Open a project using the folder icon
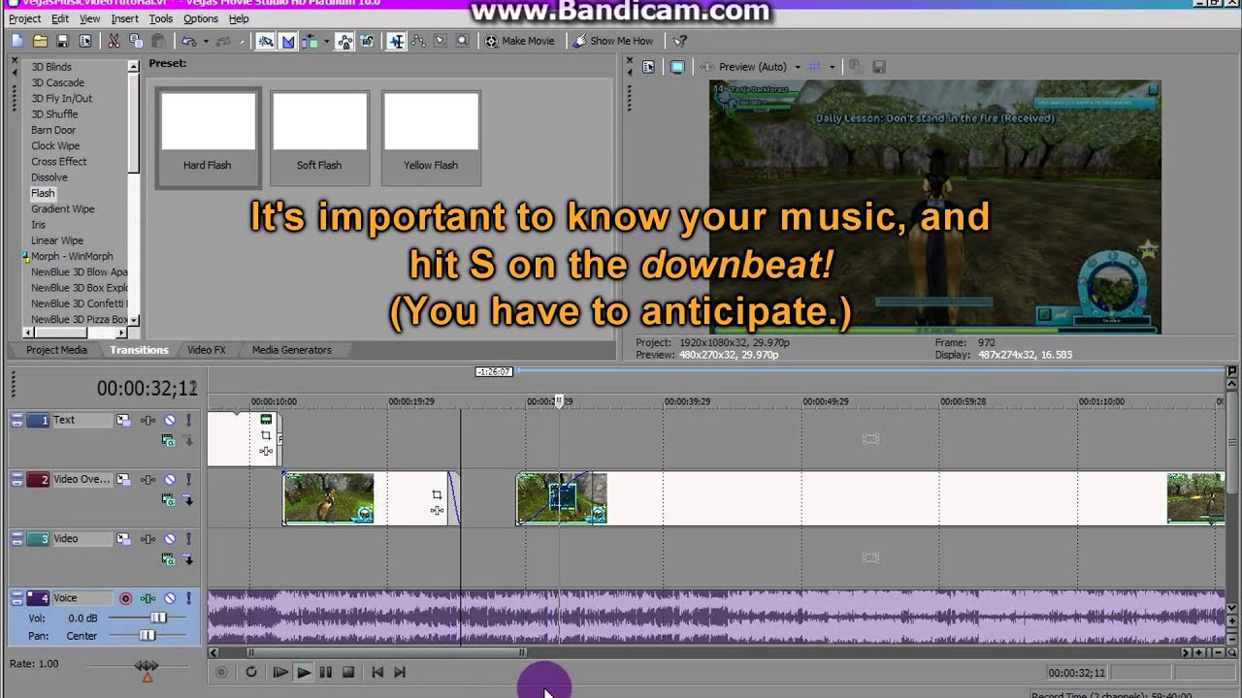Viewport: 1242px width, 698px height. click(40, 41)
